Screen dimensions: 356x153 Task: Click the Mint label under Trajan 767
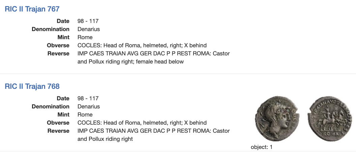click(x=64, y=37)
